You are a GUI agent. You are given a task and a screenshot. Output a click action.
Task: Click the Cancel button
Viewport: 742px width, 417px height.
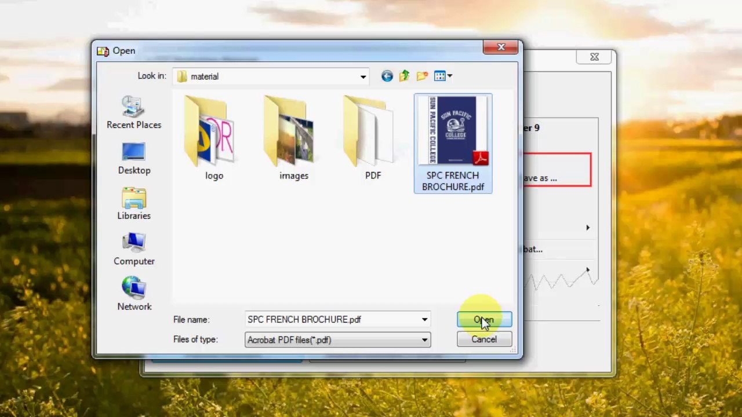[x=484, y=339]
